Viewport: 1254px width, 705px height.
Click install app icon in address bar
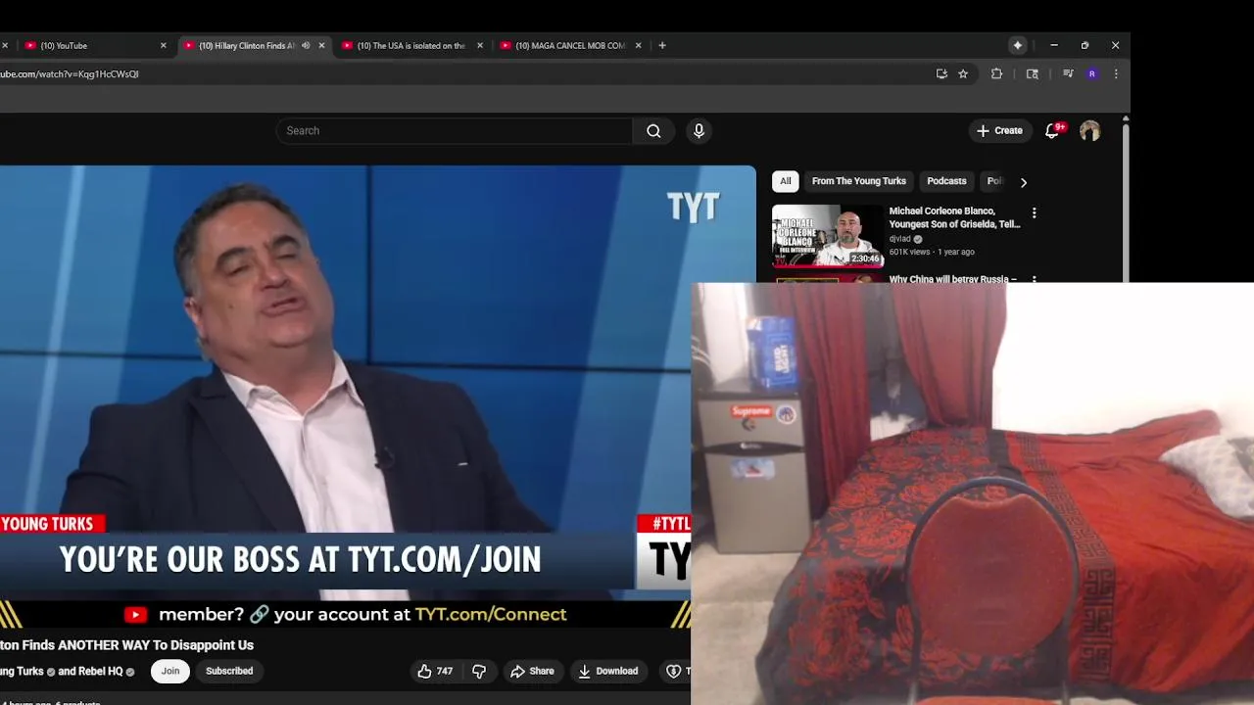(x=941, y=73)
